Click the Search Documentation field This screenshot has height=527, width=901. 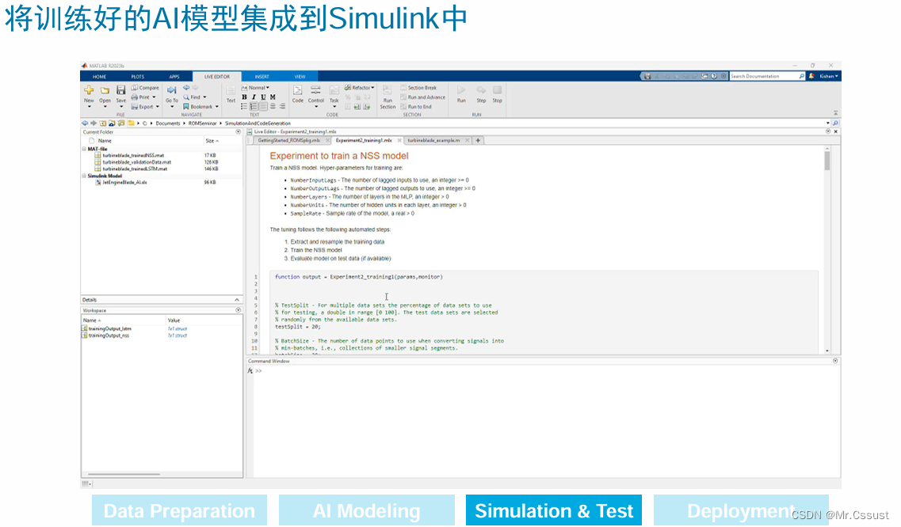click(765, 76)
